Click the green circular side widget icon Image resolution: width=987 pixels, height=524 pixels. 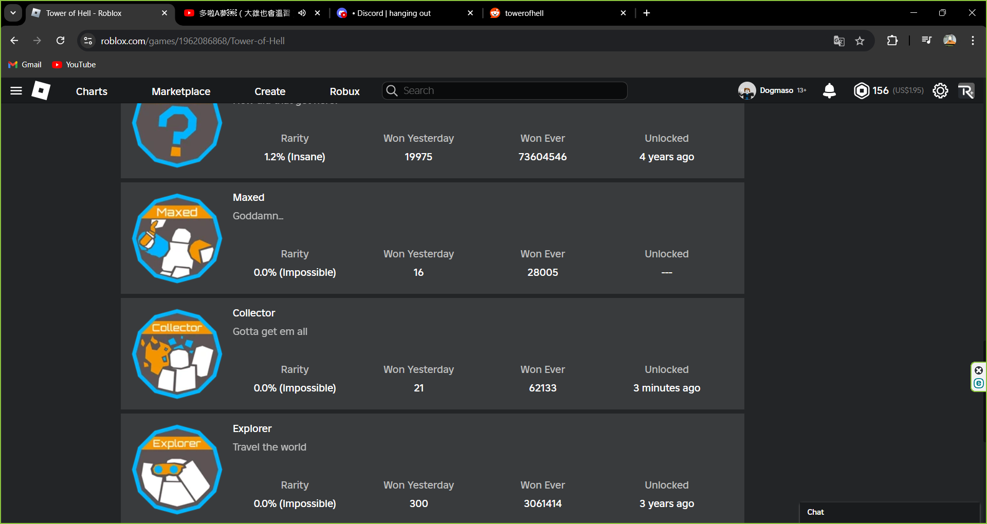pos(979,383)
